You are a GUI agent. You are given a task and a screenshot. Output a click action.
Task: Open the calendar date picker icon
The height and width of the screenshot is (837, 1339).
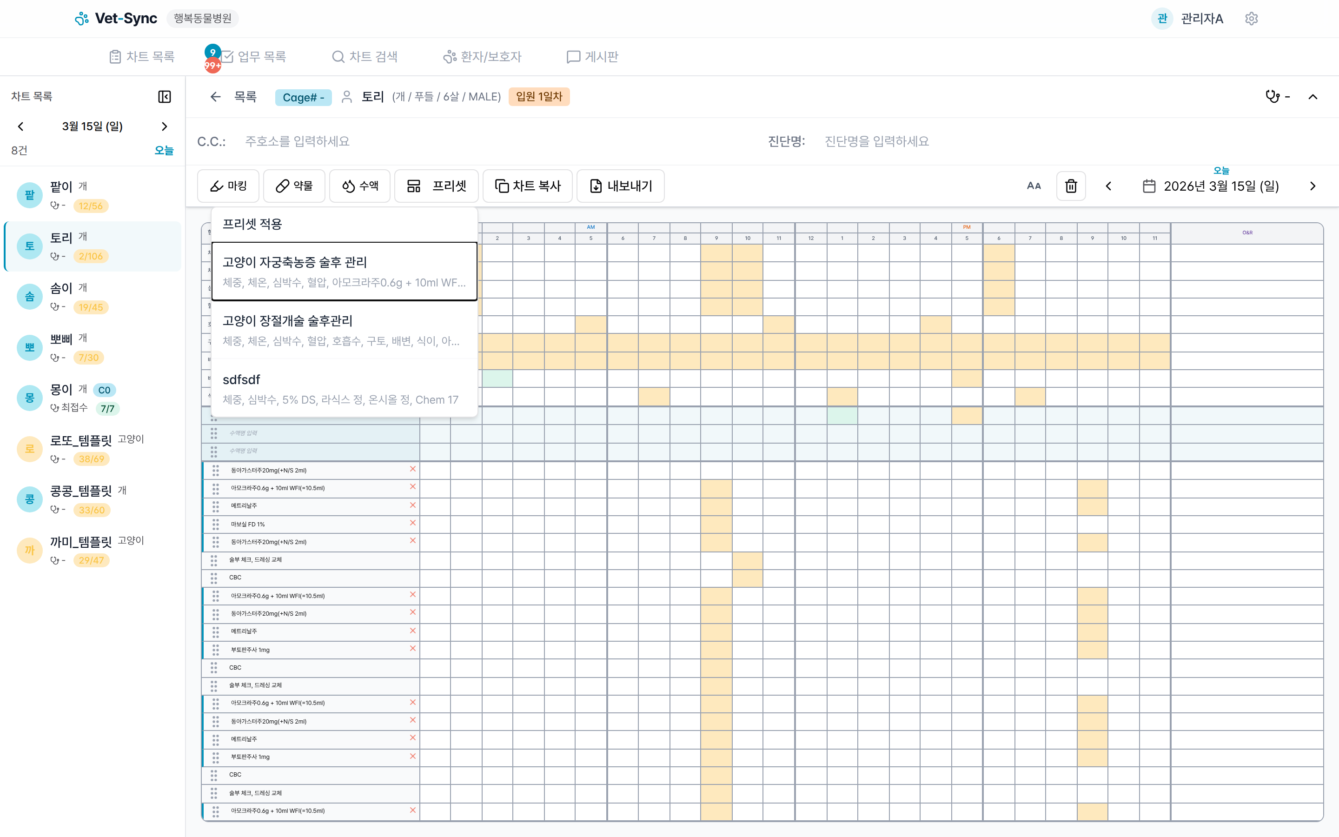tap(1149, 186)
